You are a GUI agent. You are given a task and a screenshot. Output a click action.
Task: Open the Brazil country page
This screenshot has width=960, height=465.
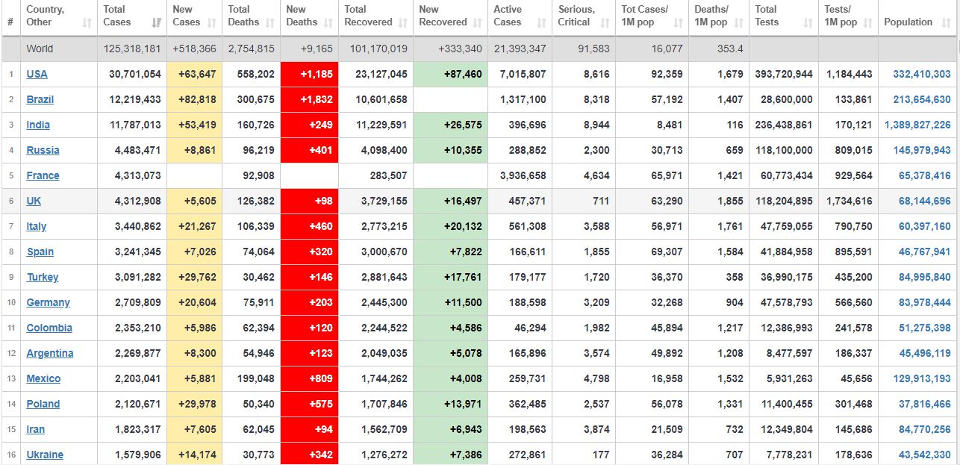click(x=40, y=99)
